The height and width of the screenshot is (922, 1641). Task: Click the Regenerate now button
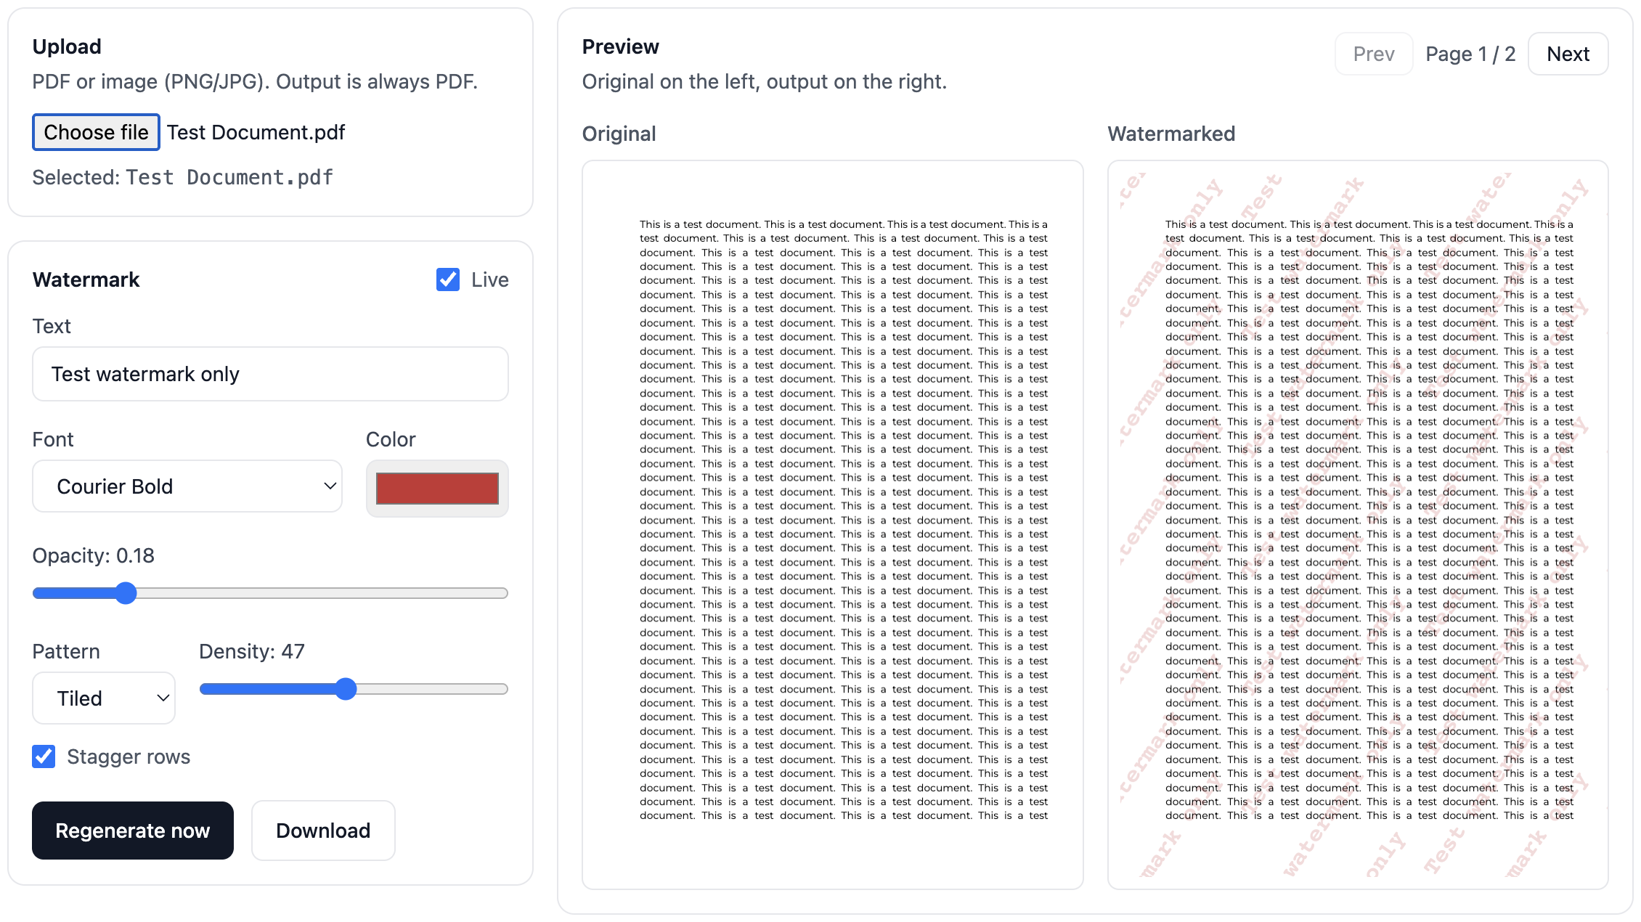[132, 831]
